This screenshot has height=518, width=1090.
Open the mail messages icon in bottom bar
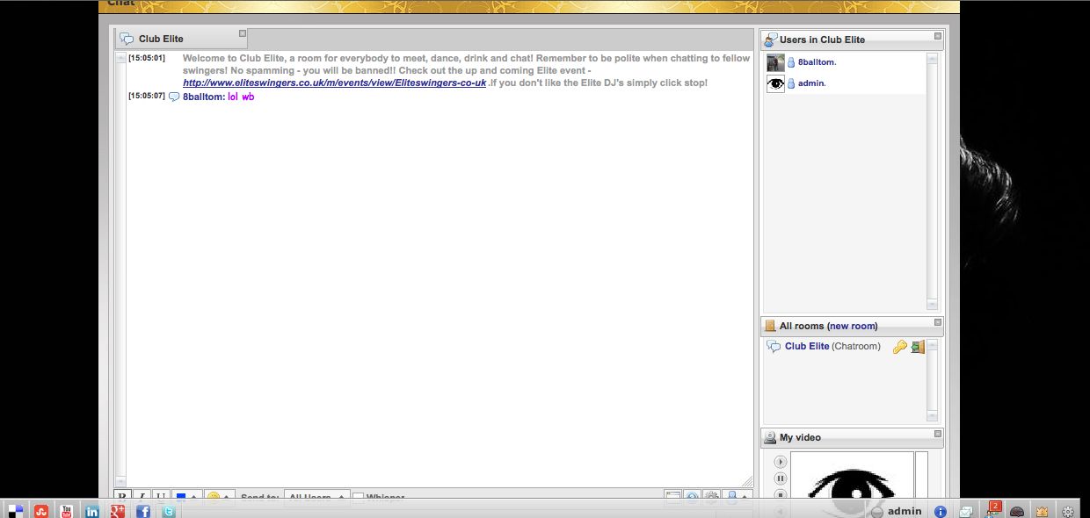(966, 511)
